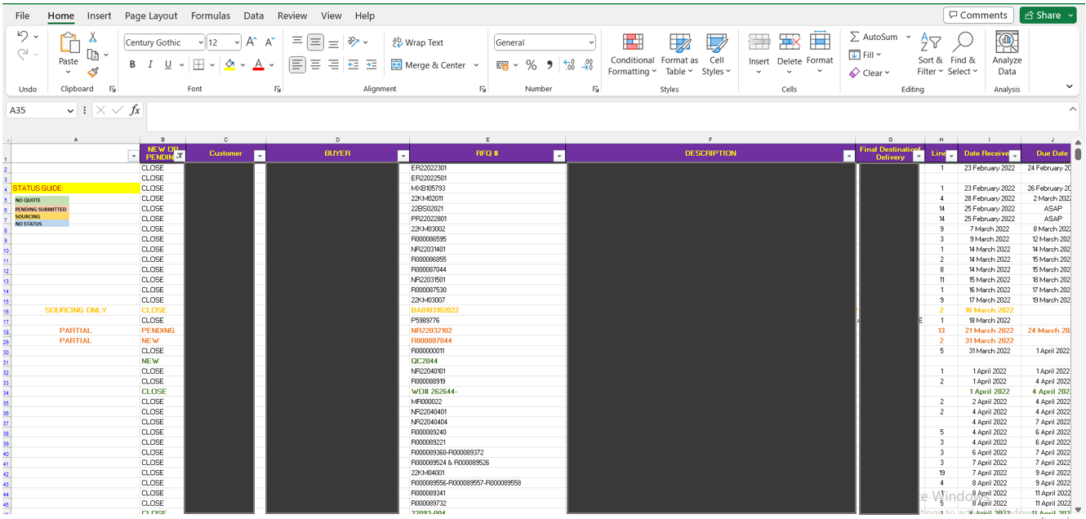Increase font size with large A icon
Screen dimensions: 1086x519
pos(251,42)
